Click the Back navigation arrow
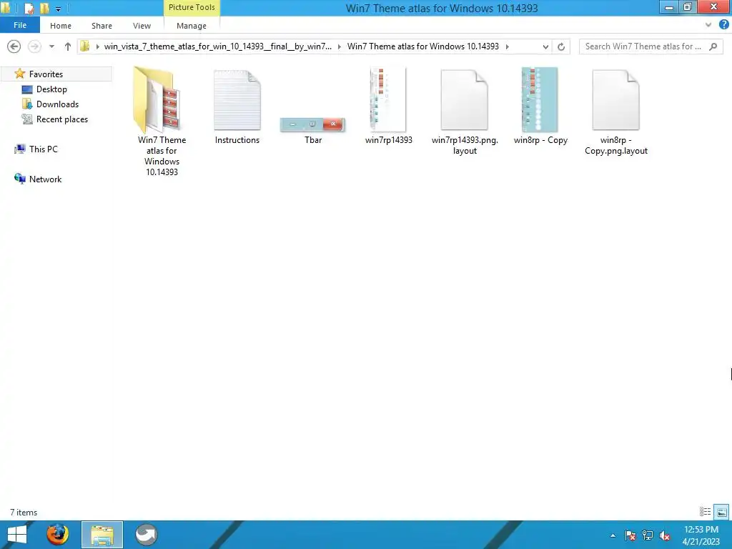The image size is (732, 549). pos(14,46)
